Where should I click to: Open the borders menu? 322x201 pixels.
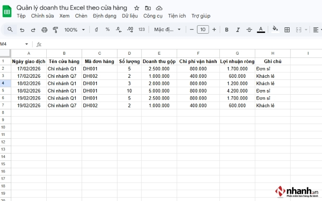(287, 30)
